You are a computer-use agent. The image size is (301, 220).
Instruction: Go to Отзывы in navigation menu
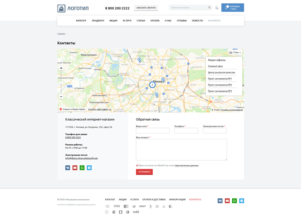[x=181, y=21]
